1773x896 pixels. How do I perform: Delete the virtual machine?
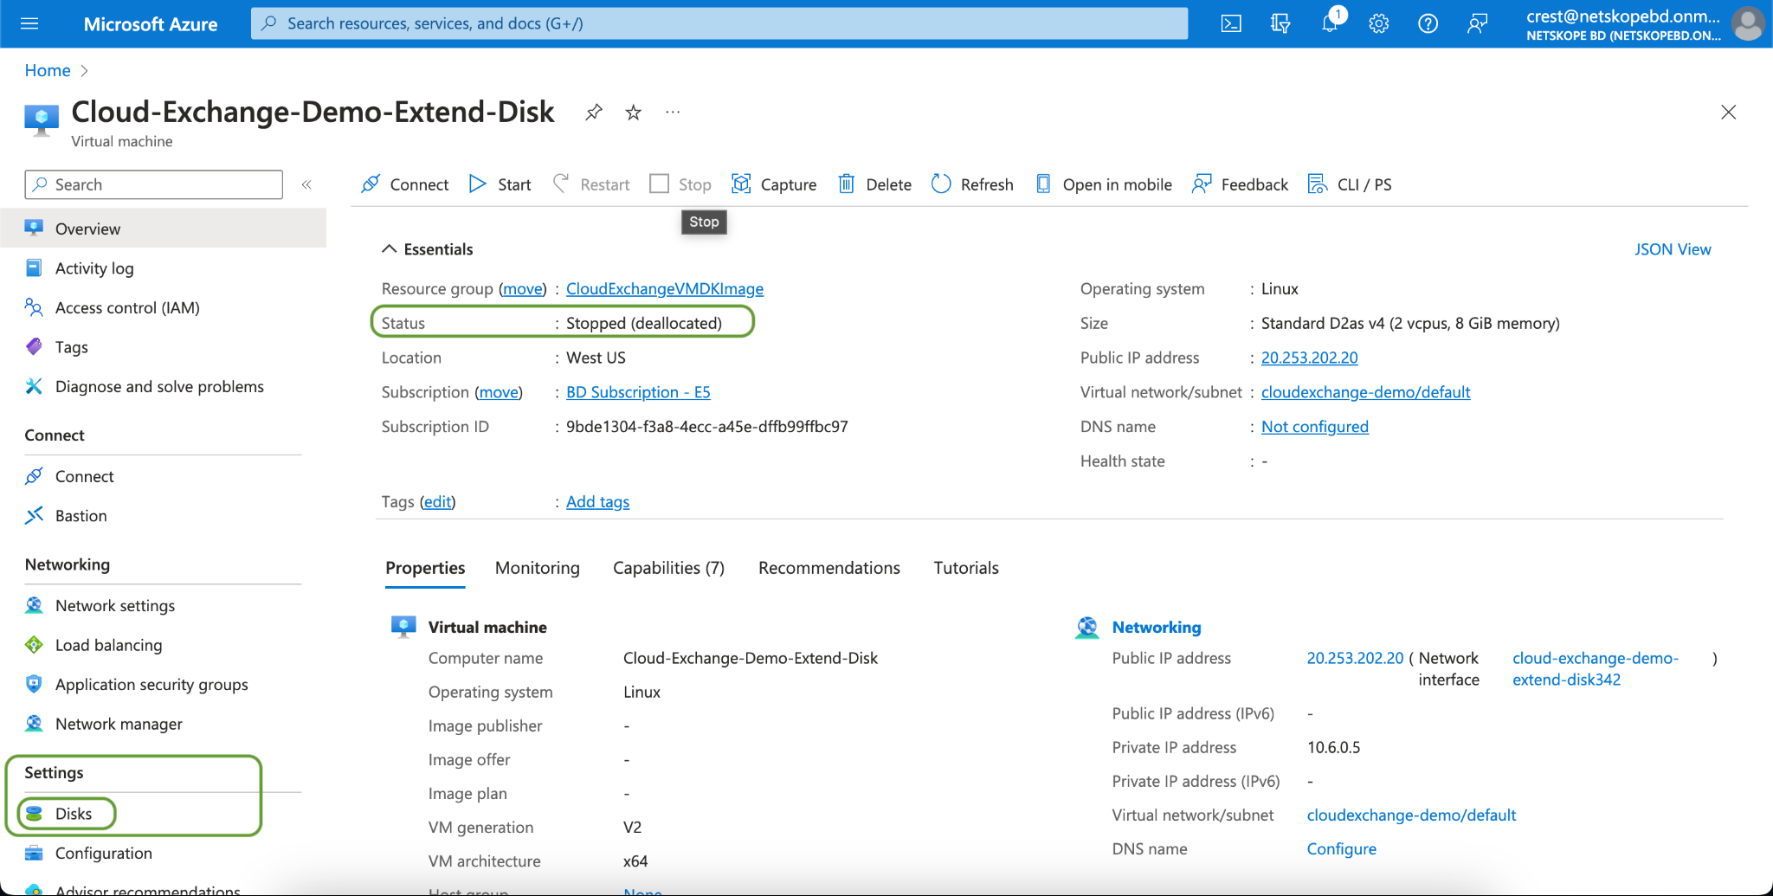point(874,184)
